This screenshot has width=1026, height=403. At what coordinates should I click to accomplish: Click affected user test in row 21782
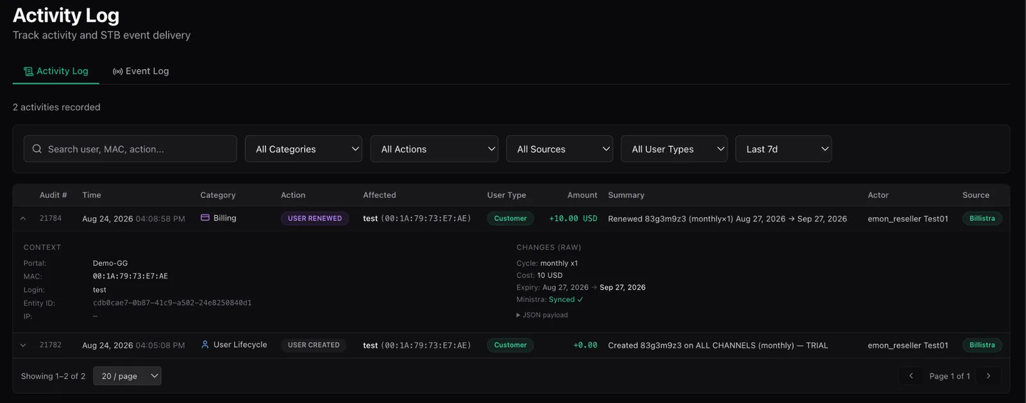[370, 345]
